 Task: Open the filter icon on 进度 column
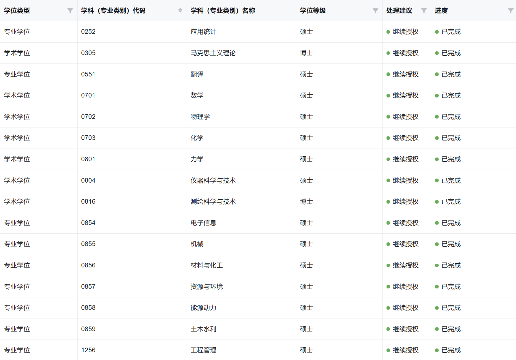(510, 11)
